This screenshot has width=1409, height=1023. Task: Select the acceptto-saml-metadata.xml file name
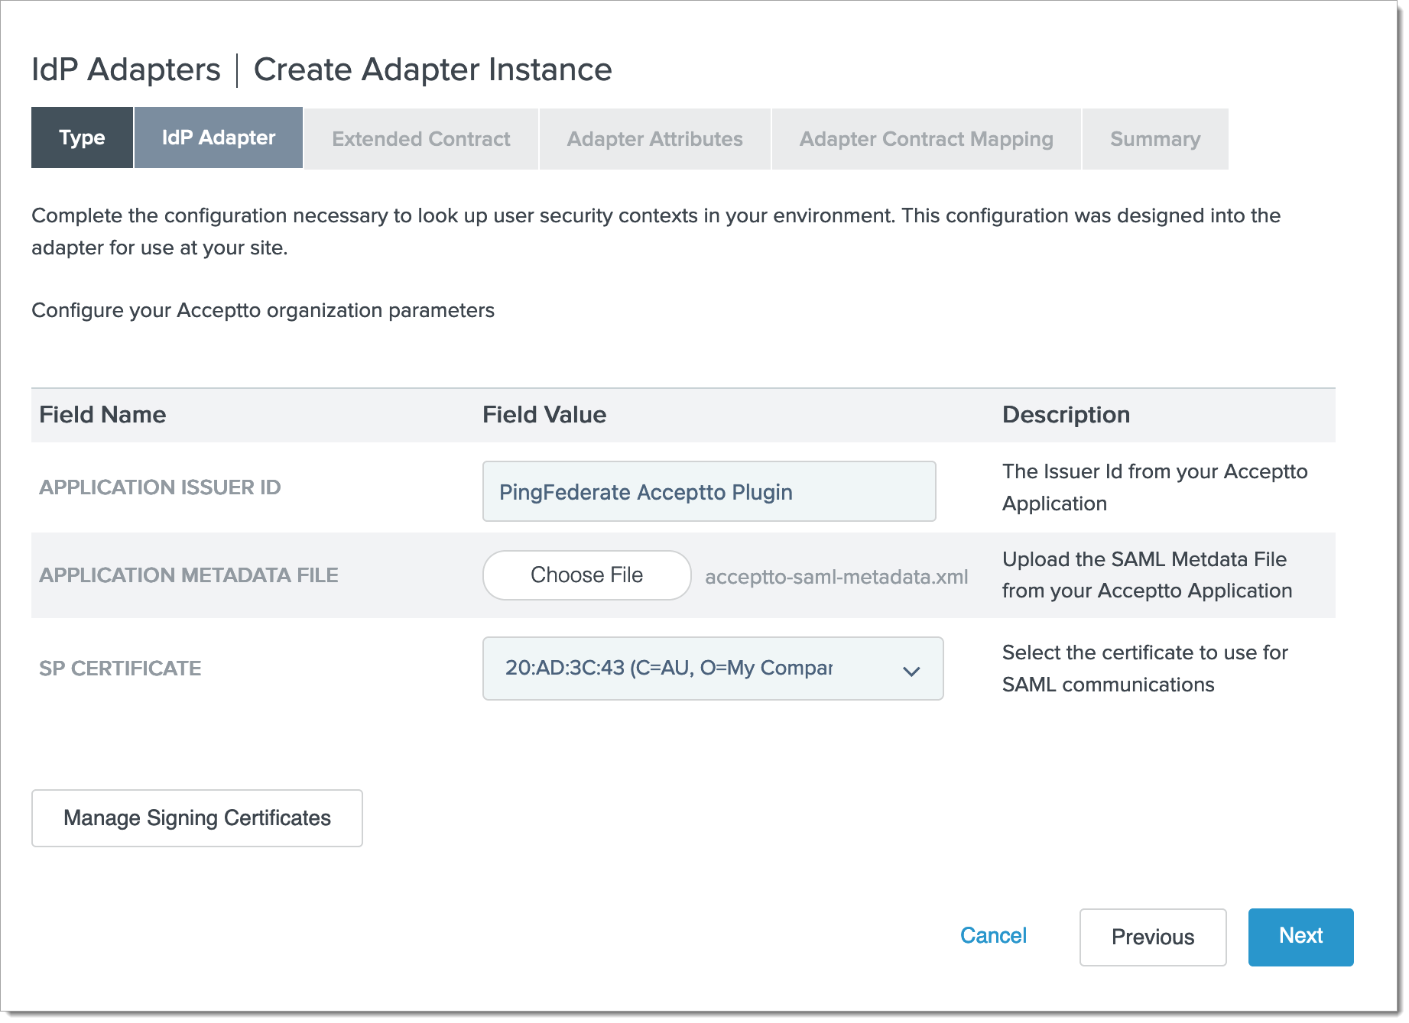click(x=836, y=577)
